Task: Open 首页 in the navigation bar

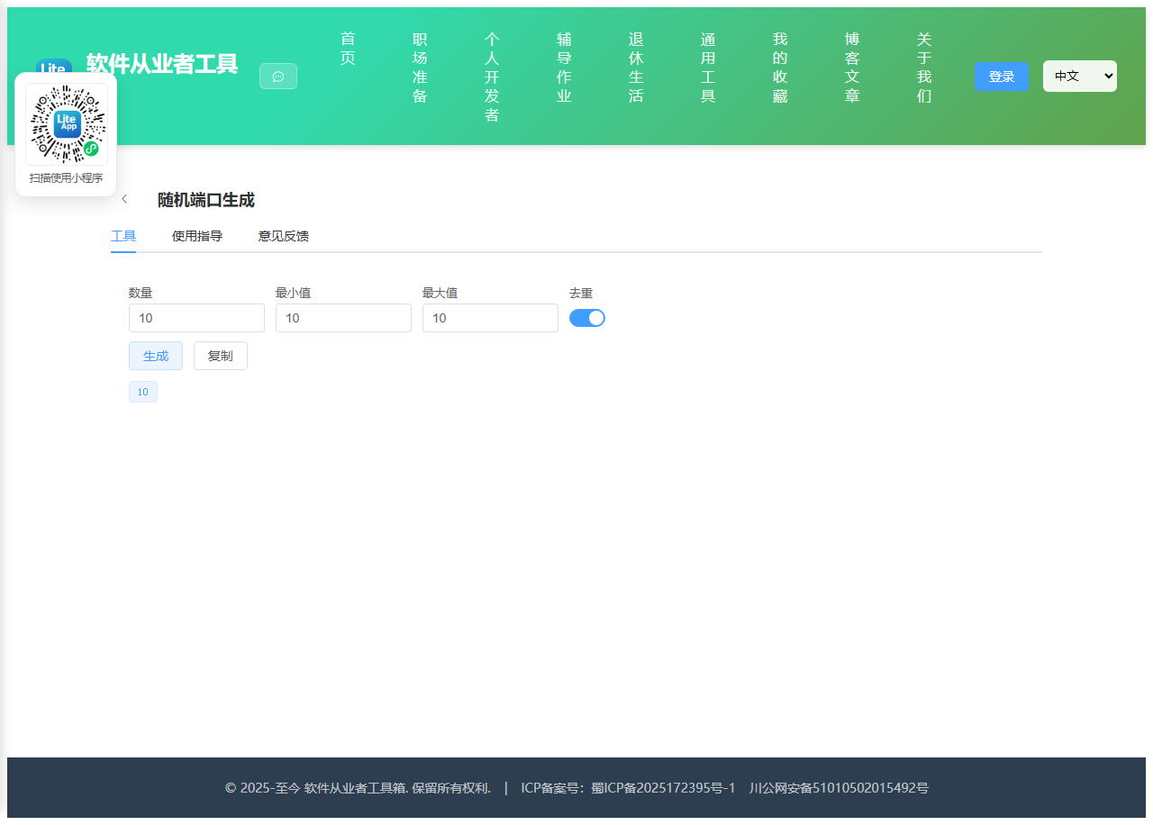Action: click(x=348, y=49)
